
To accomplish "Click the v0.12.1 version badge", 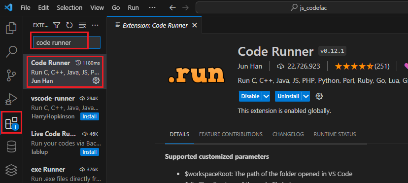I will click(x=332, y=51).
